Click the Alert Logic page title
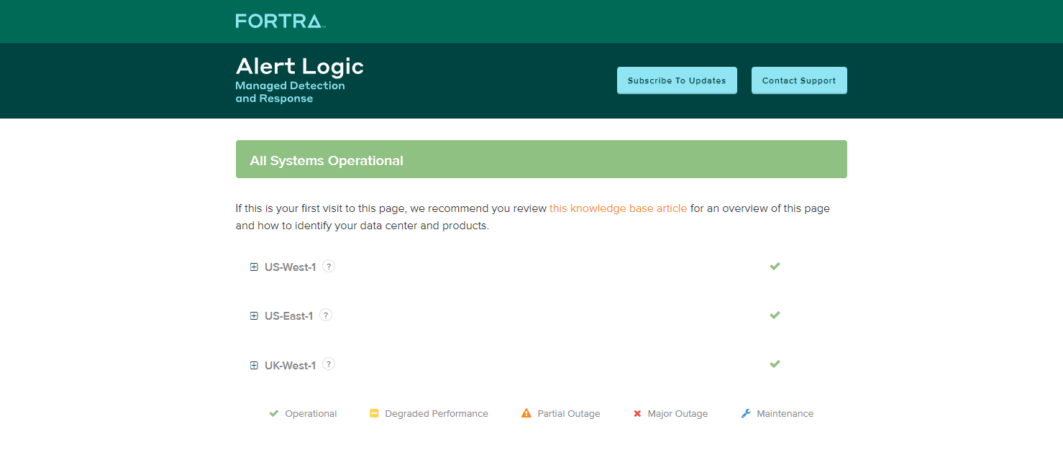1063x457 pixels. (299, 67)
